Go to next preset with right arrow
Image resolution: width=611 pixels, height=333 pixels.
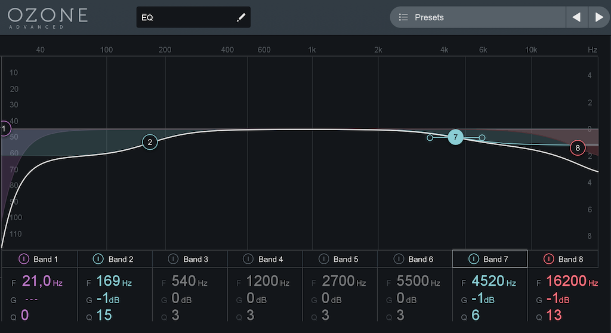599,17
